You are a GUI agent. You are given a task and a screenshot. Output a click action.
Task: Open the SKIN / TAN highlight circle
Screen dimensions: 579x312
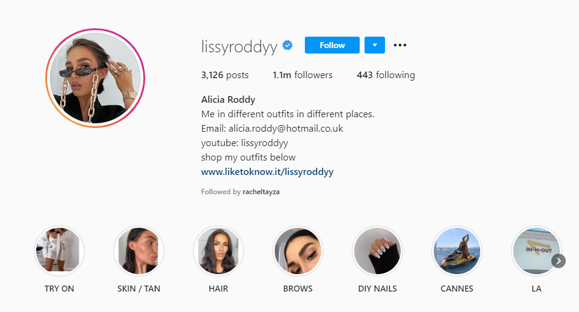point(139,251)
